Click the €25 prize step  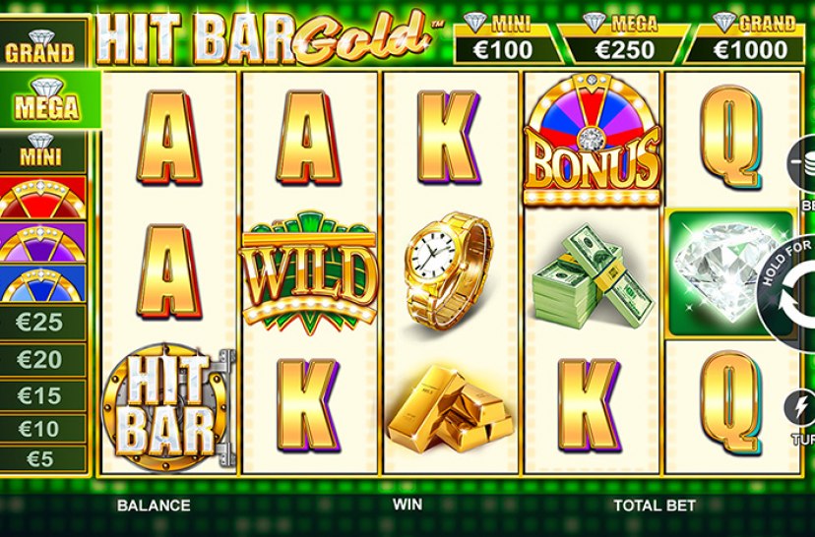click(41, 322)
